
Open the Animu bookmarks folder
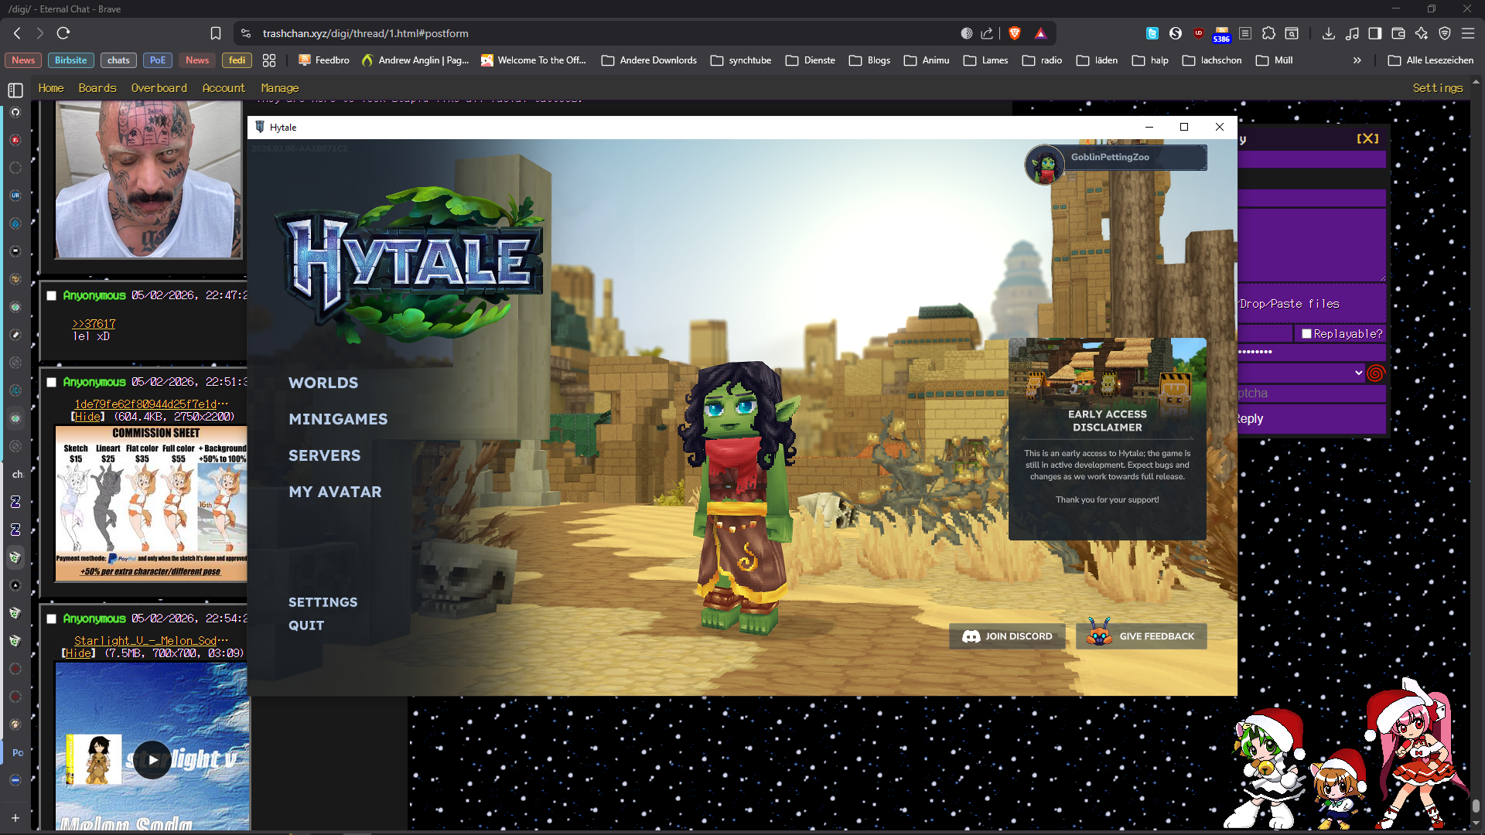click(927, 60)
